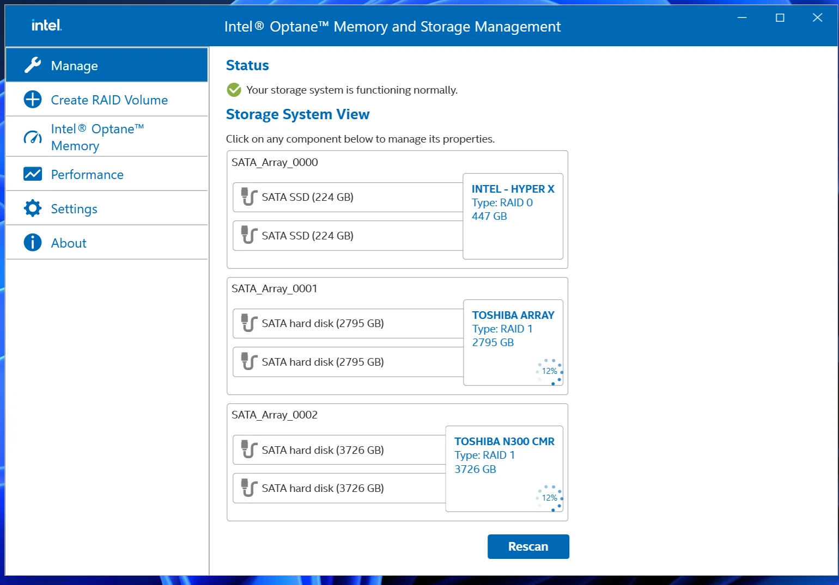839x585 pixels.
Task: Click the SATA_Array_0002 label
Action: click(275, 415)
